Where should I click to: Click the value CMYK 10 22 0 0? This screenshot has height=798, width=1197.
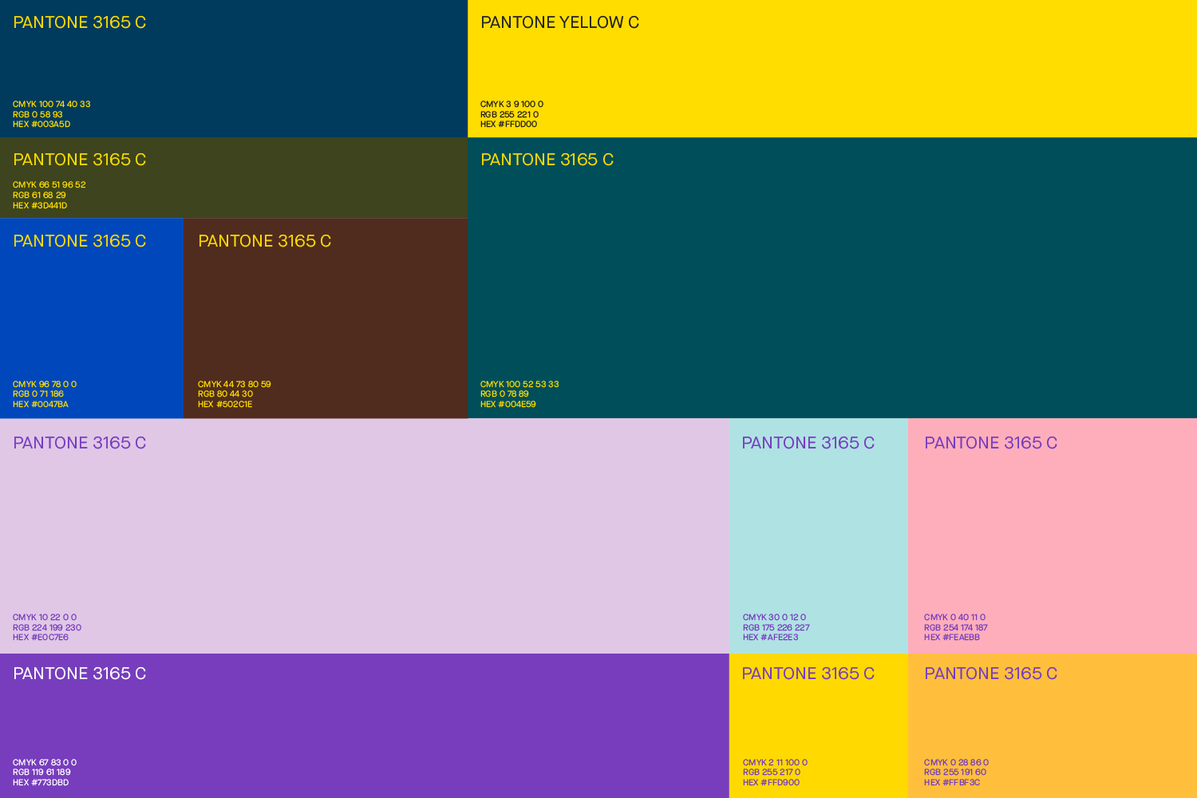point(45,618)
